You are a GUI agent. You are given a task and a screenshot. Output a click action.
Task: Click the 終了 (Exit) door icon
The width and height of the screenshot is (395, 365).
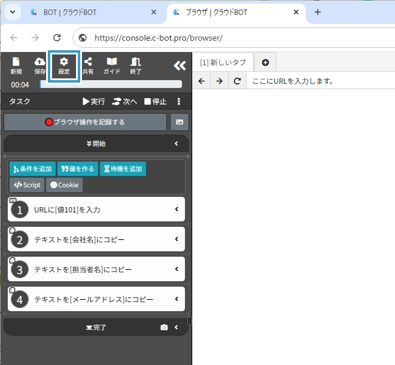pos(136,65)
